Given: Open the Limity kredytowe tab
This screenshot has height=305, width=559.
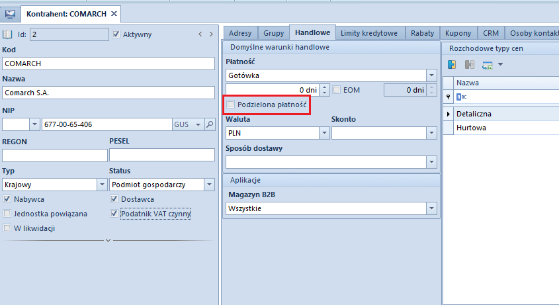Looking at the screenshot, I should coord(369,33).
